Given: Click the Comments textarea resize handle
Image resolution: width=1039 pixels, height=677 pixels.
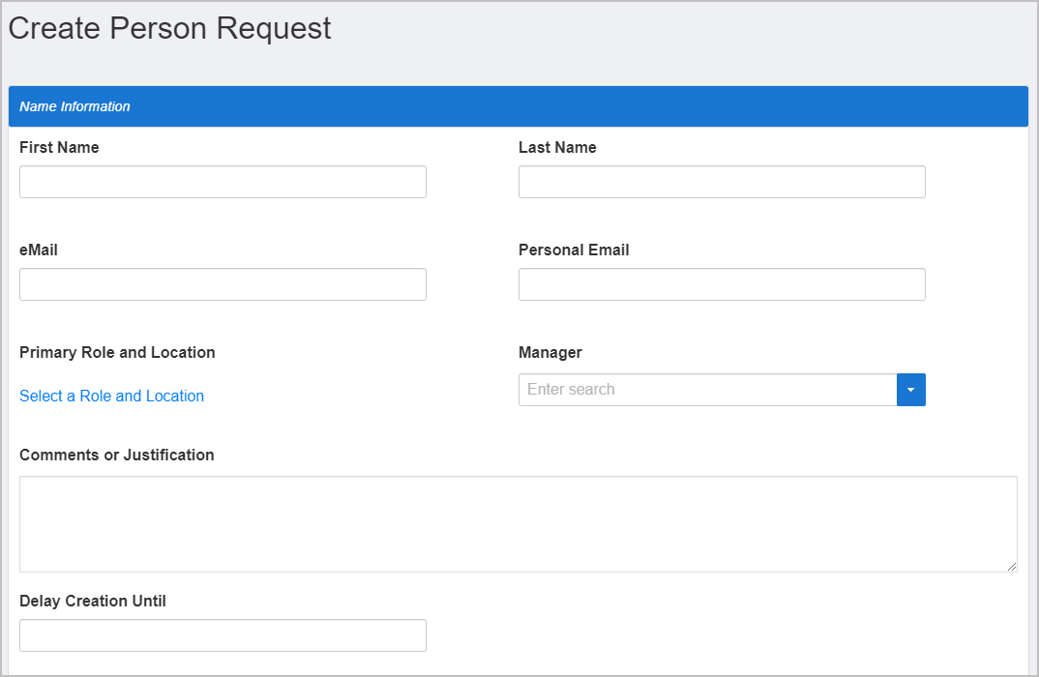Looking at the screenshot, I should tap(1012, 567).
